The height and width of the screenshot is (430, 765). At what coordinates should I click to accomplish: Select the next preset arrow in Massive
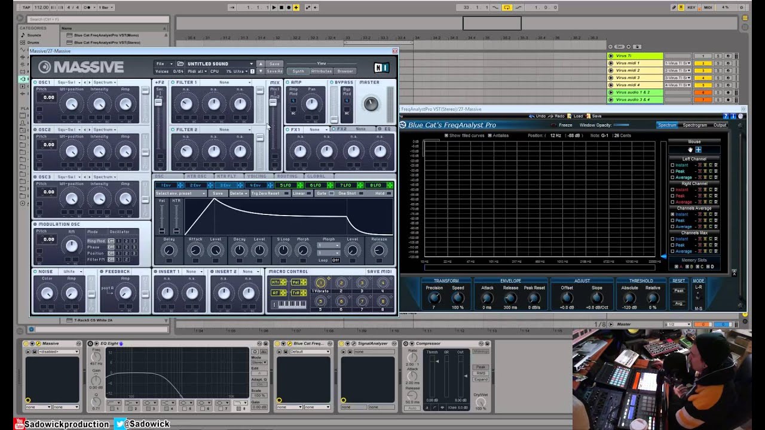pos(261,71)
